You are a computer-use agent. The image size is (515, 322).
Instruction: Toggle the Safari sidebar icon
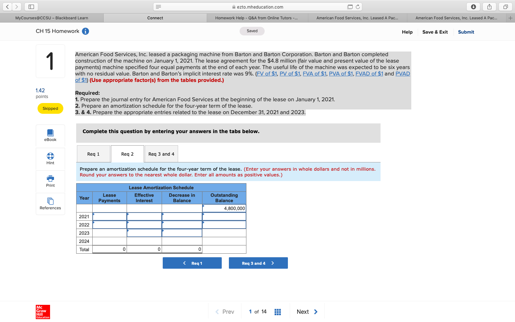coord(31,7)
